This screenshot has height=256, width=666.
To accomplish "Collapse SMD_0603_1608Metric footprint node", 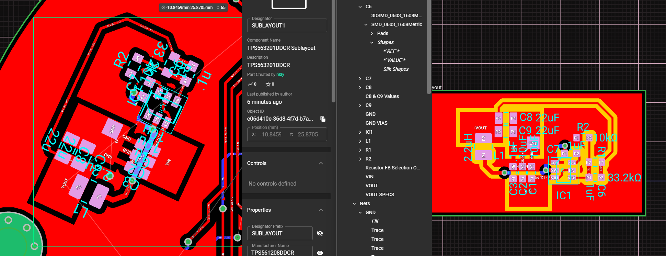I will (x=366, y=24).
